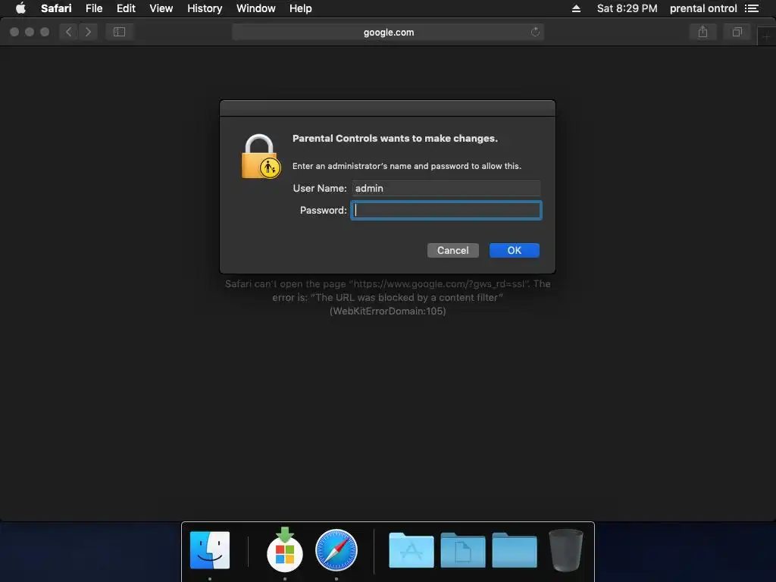Open the Help menu
This screenshot has width=776, height=582.
[x=300, y=8]
